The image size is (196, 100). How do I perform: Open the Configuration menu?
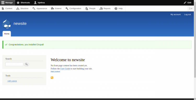click(x=74, y=9)
